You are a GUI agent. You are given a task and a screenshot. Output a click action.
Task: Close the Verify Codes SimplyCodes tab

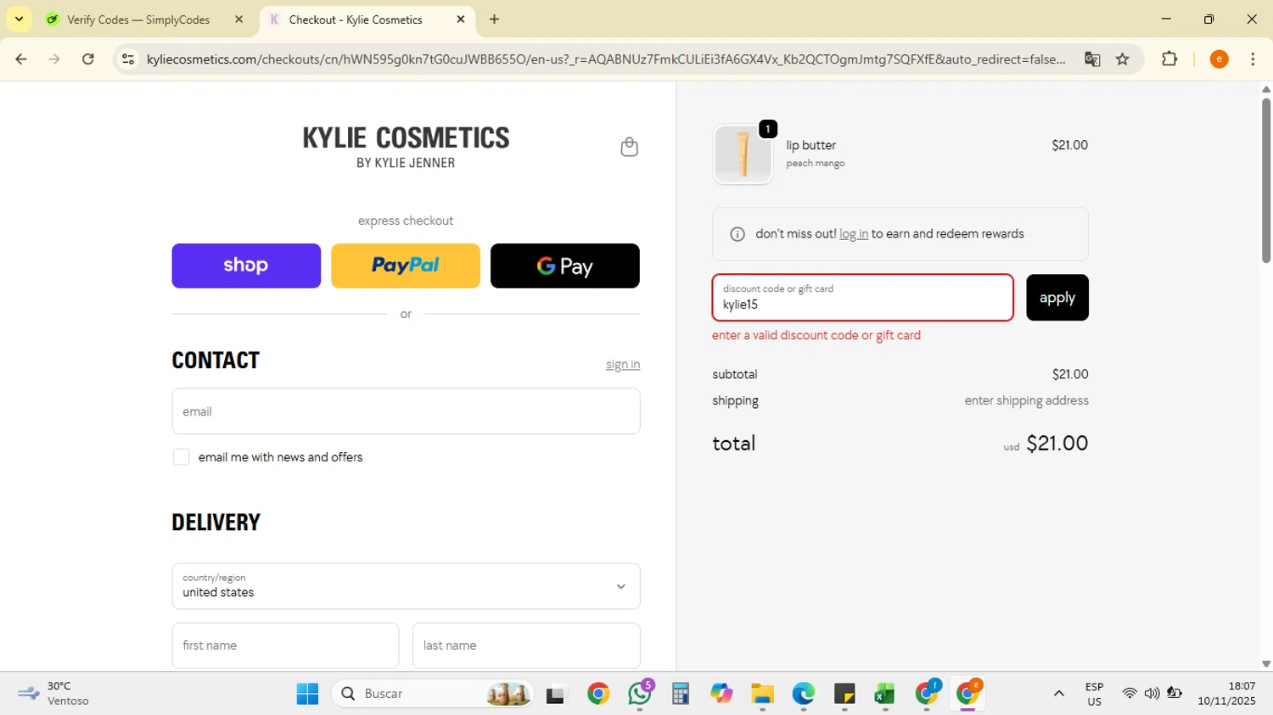tap(238, 20)
